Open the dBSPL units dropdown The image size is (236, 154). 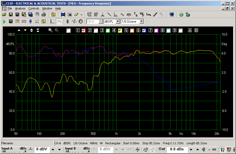(x=118, y=21)
